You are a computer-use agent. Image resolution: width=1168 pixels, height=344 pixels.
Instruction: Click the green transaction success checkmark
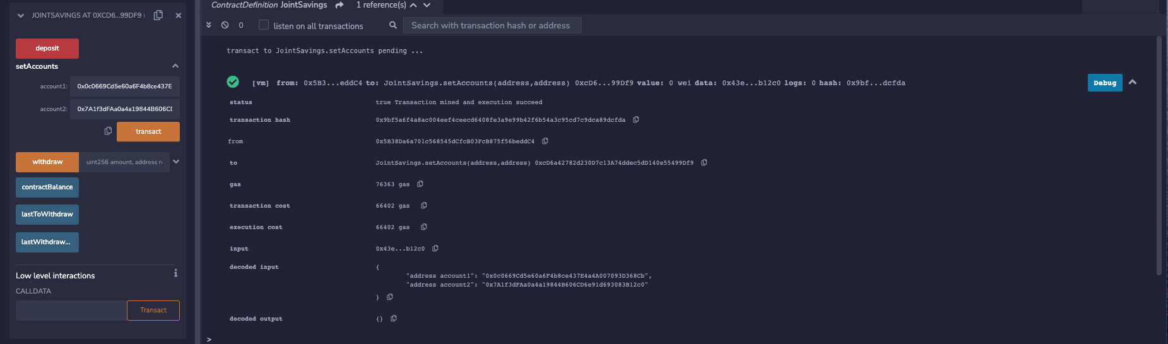(x=233, y=82)
